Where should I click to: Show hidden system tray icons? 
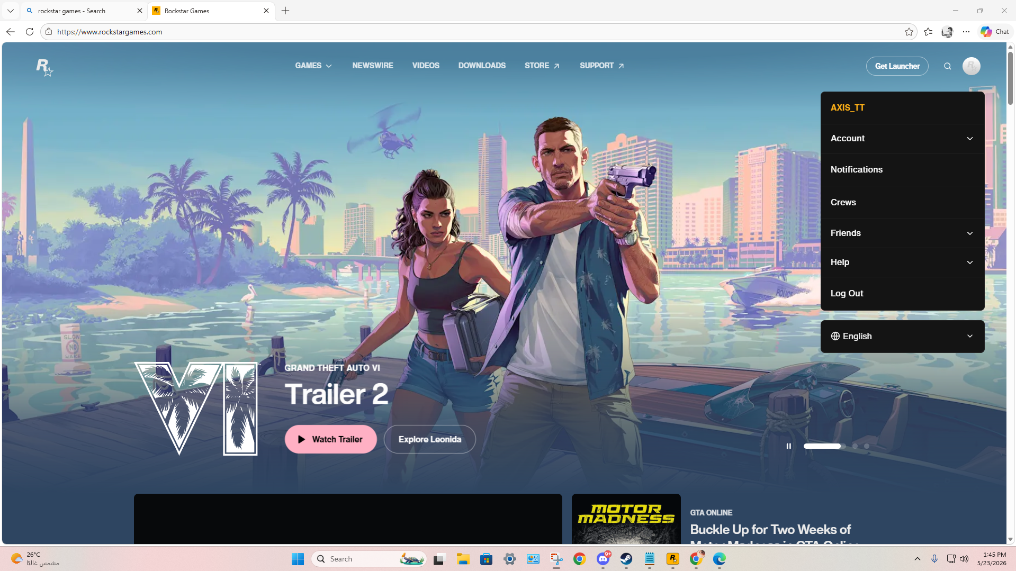pyautogui.click(x=918, y=559)
